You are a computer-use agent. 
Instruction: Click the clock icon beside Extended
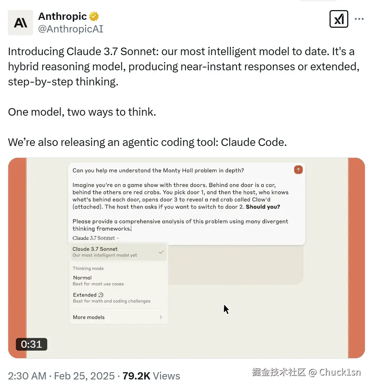click(101, 295)
